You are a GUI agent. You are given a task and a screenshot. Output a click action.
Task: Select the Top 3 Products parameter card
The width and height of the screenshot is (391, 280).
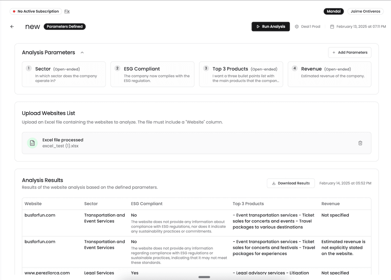click(241, 74)
